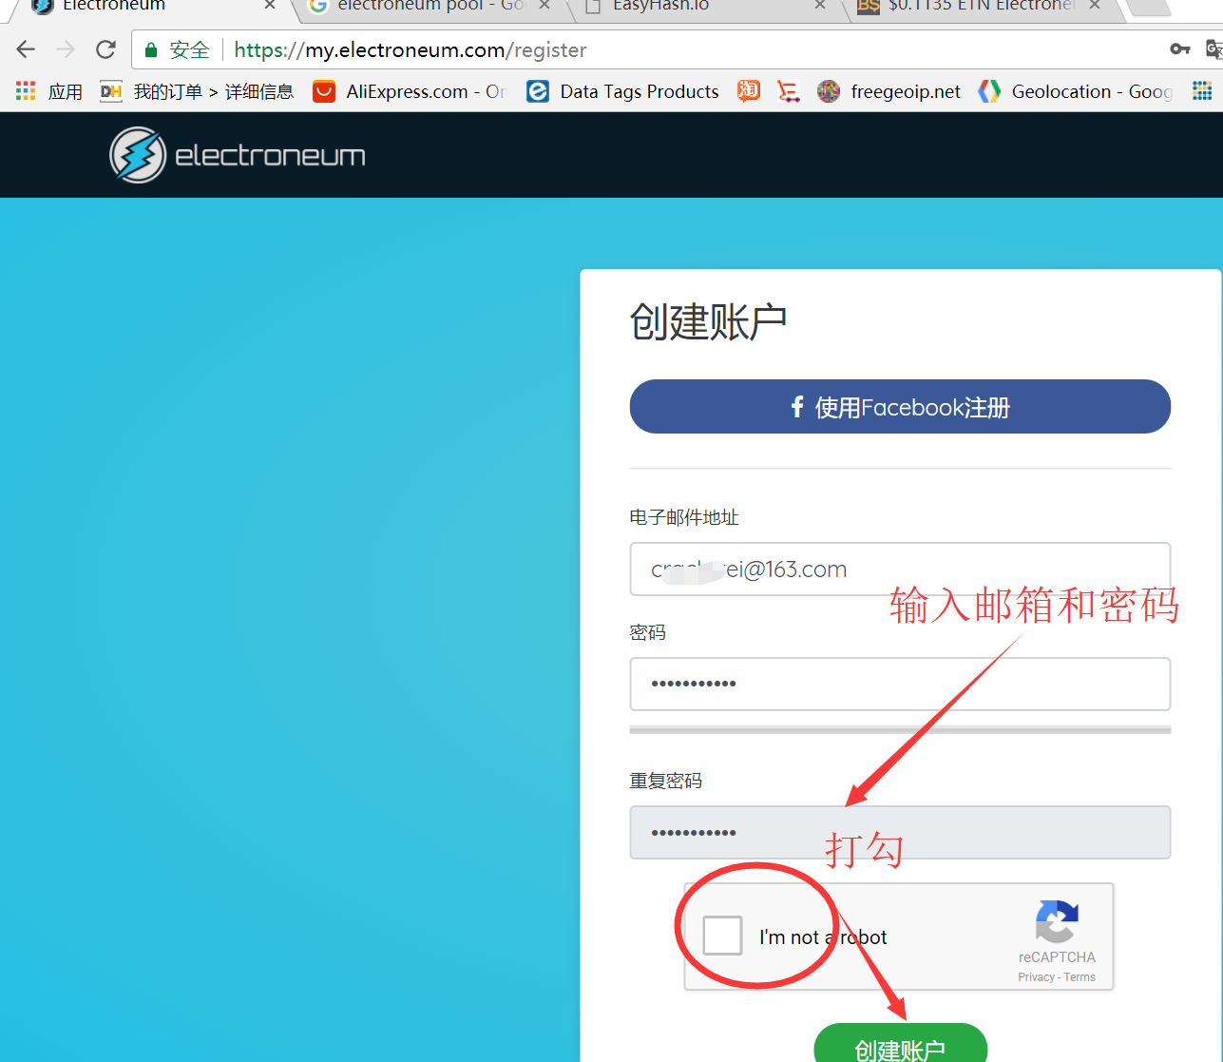Click the Geolocation - Google bookmark icon

click(x=989, y=90)
